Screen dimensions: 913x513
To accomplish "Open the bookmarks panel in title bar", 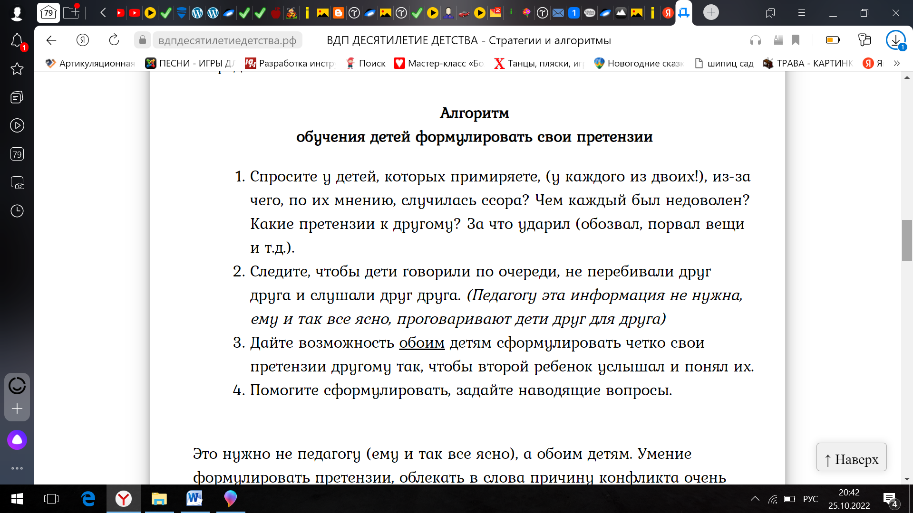I will pyautogui.click(x=770, y=13).
